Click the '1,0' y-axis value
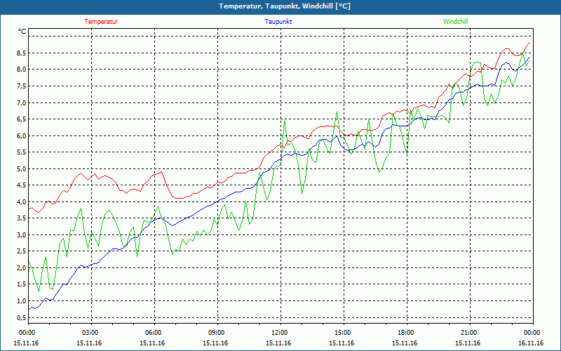 click(x=22, y=301)
